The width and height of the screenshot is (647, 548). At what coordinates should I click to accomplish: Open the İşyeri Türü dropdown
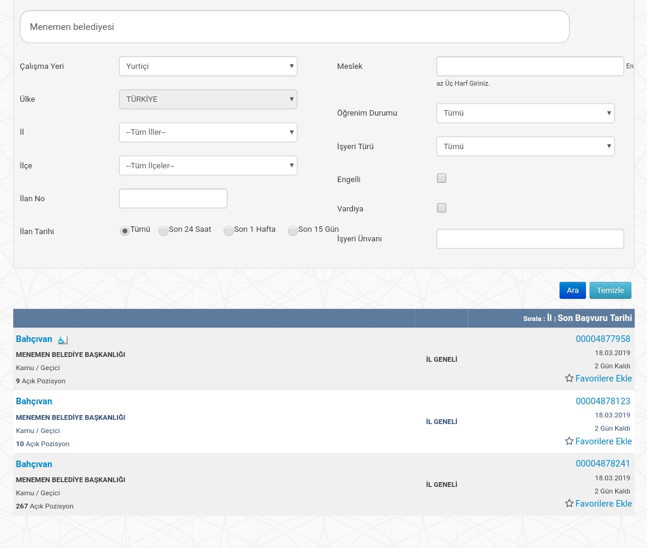[x=525, y=147]
